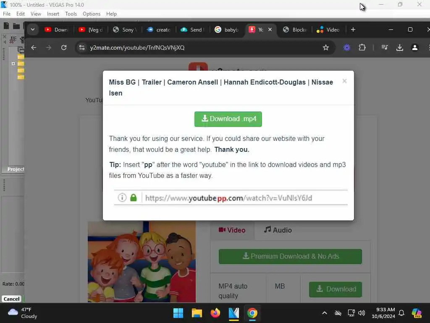Go forward in Chrome browser

[49, 48]
